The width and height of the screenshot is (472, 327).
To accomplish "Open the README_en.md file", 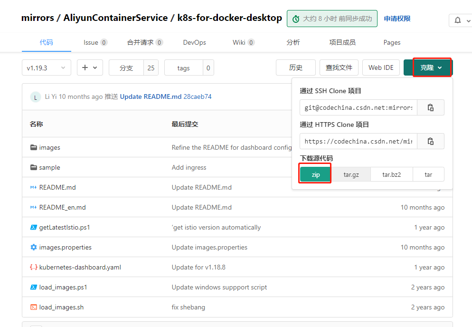I will (x=63, y=207).
